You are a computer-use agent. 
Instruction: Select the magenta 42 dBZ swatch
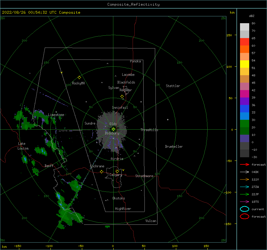click(x=244, y=94)
